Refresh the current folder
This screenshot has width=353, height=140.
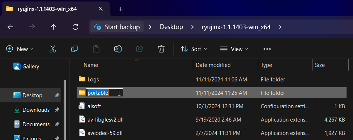tap(75, 27)
